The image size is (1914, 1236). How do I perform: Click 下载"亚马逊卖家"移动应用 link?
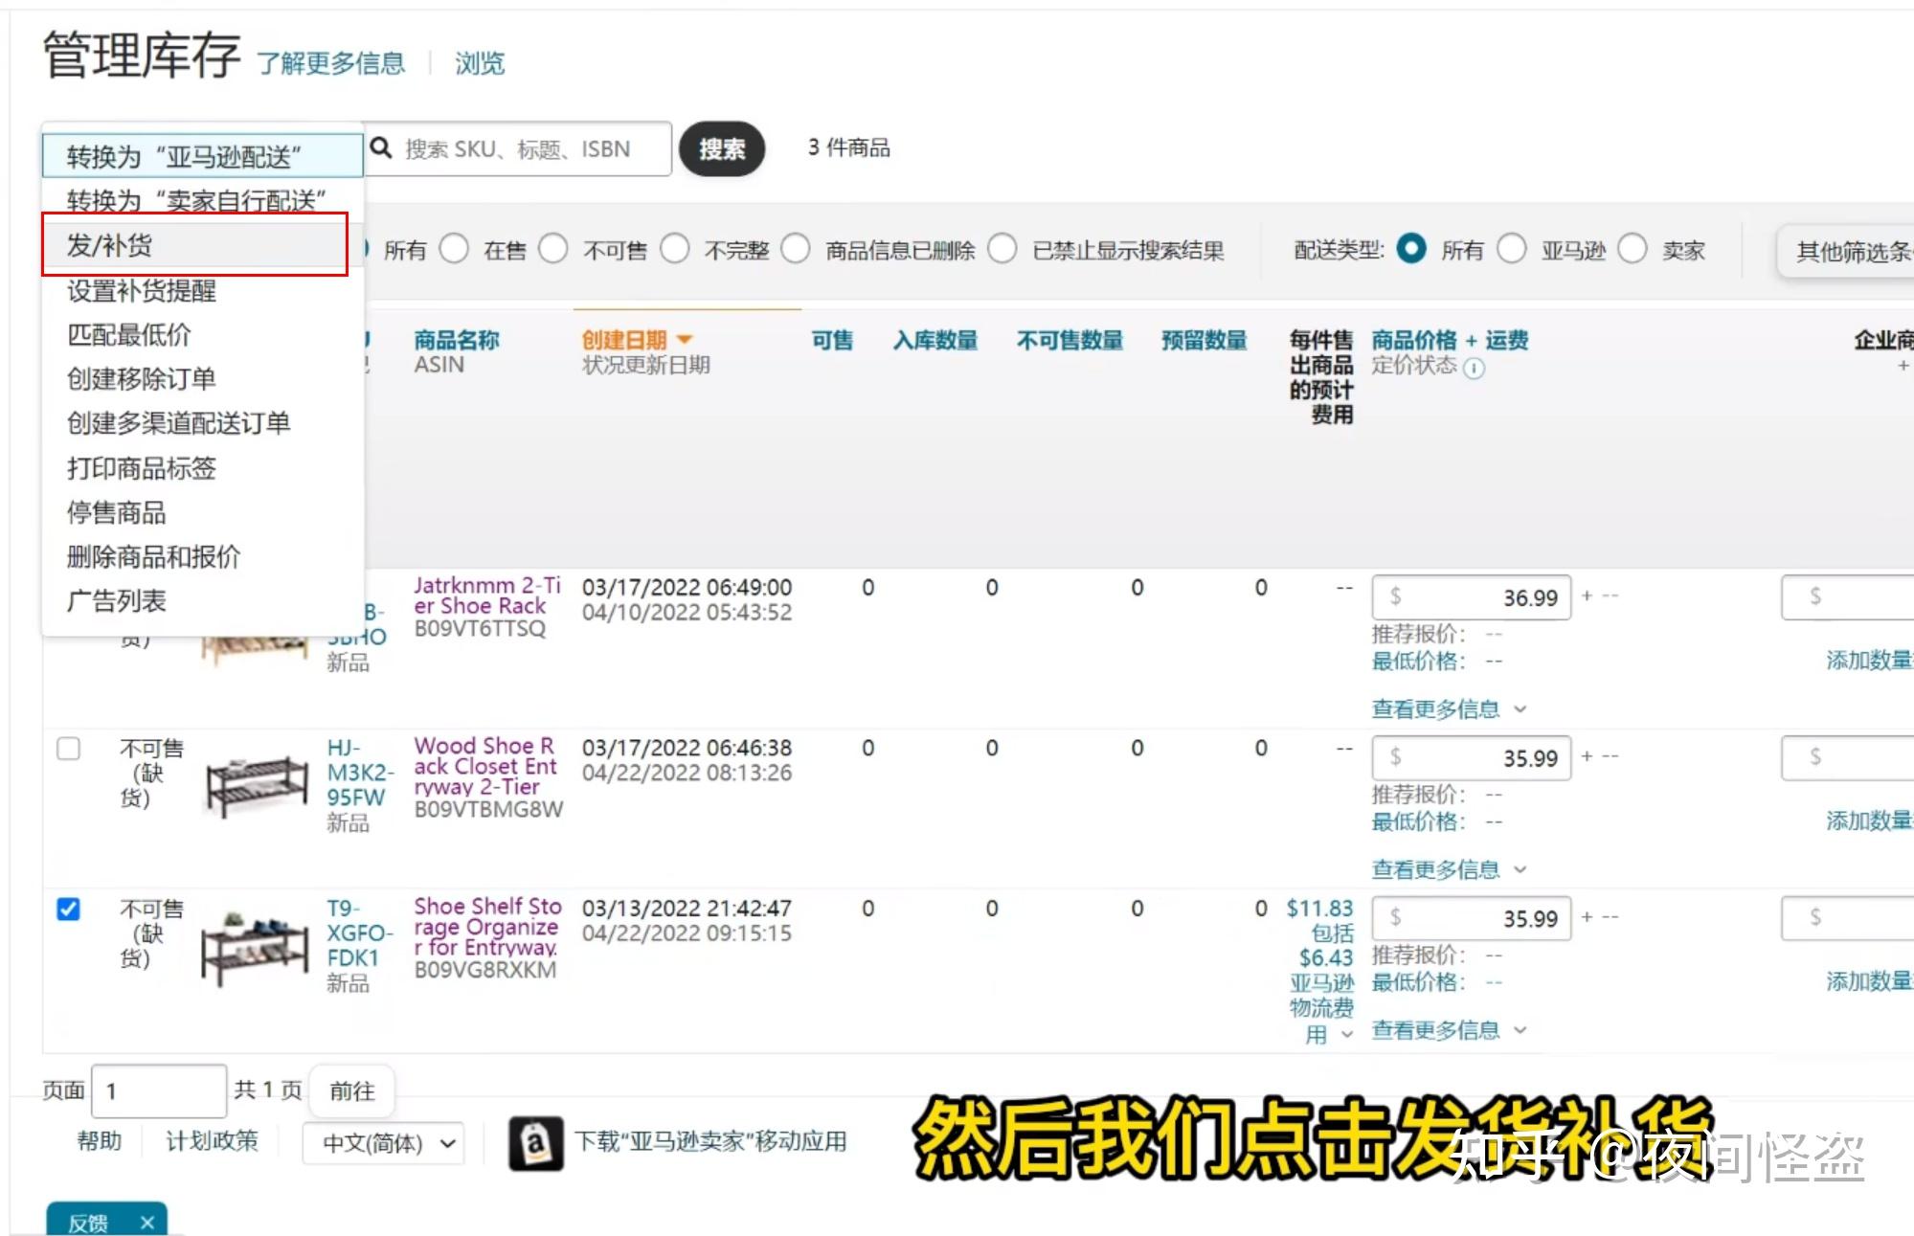pyautogui.click(x=710, y=1141)
